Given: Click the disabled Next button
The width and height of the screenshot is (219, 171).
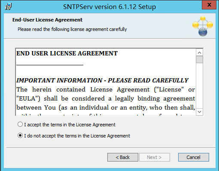Looking at the screenshot, I should [155, 157].
